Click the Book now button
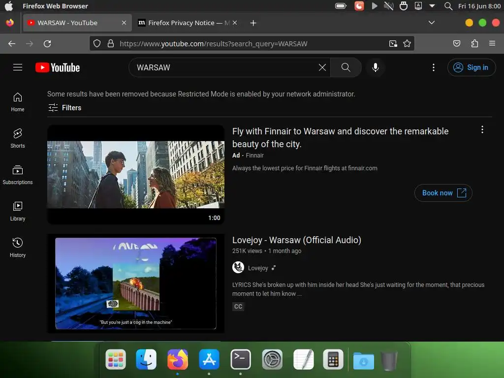 443,193
